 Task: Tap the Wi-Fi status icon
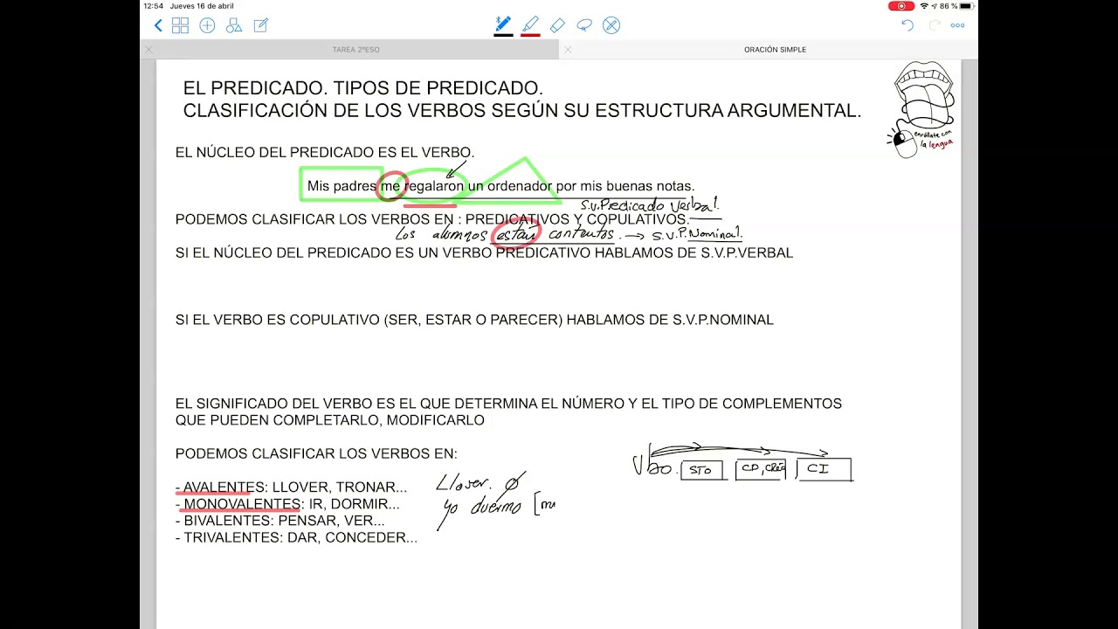(924, 6)
